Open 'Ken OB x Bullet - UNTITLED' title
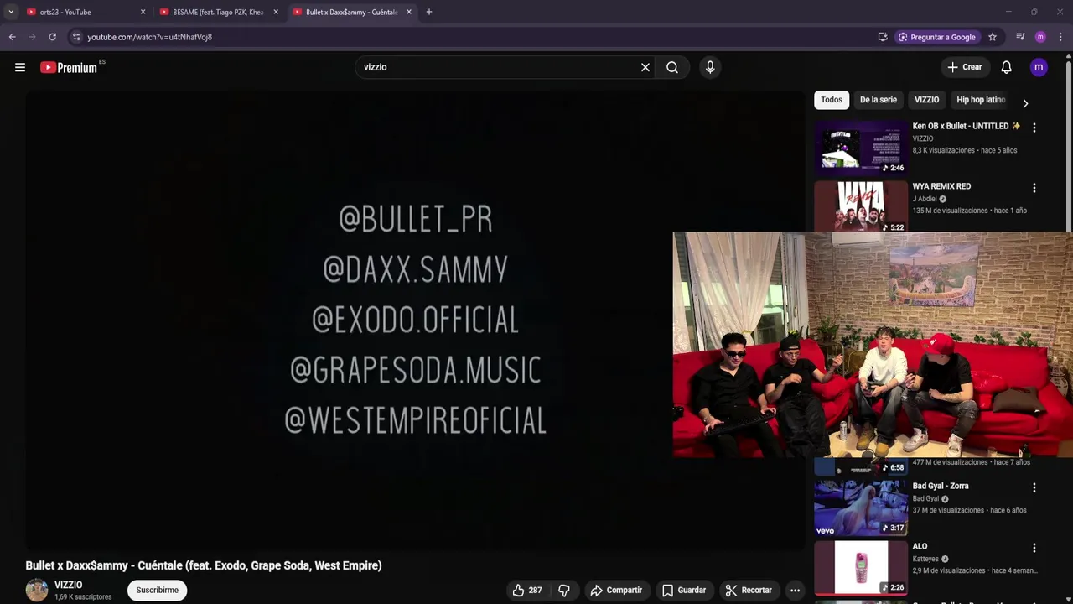This screenshot has width=1073, height=604. 967,126
